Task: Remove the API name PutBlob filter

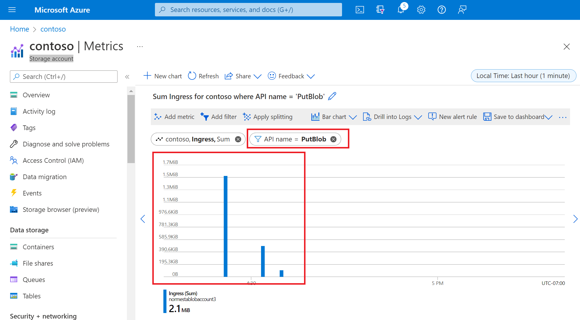Action: click(x=333, y=139)
